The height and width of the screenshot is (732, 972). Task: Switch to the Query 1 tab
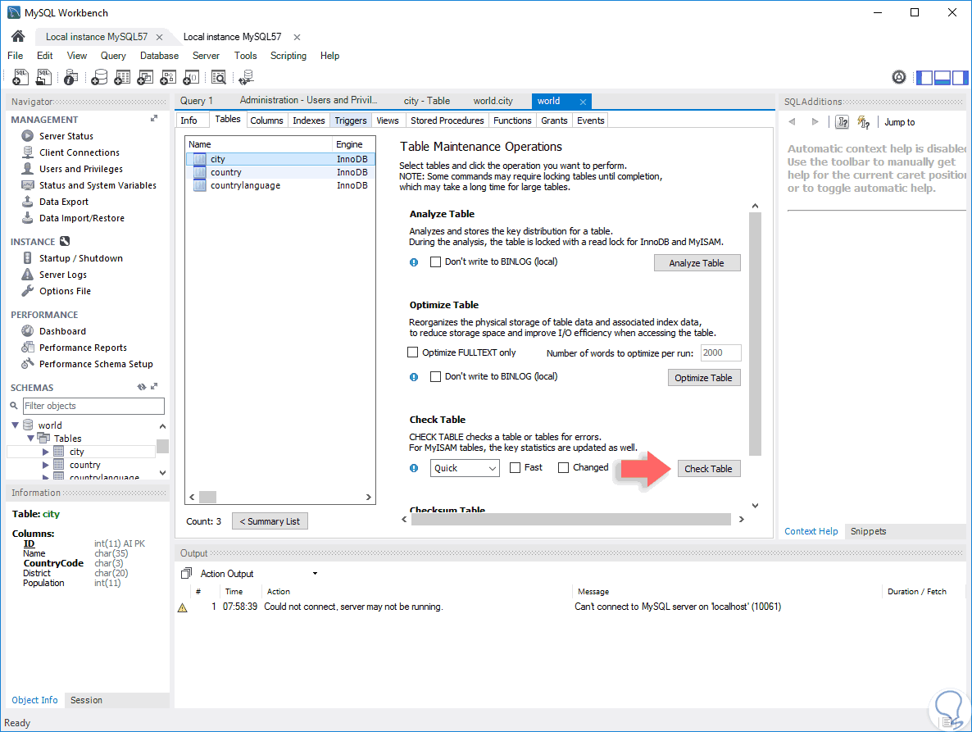click(x=197, y=101)
